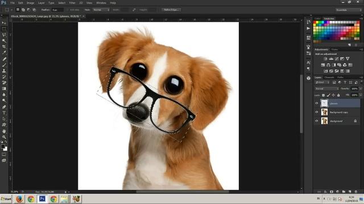Add a Brightness/Contrast adjustment

(325, 59)
